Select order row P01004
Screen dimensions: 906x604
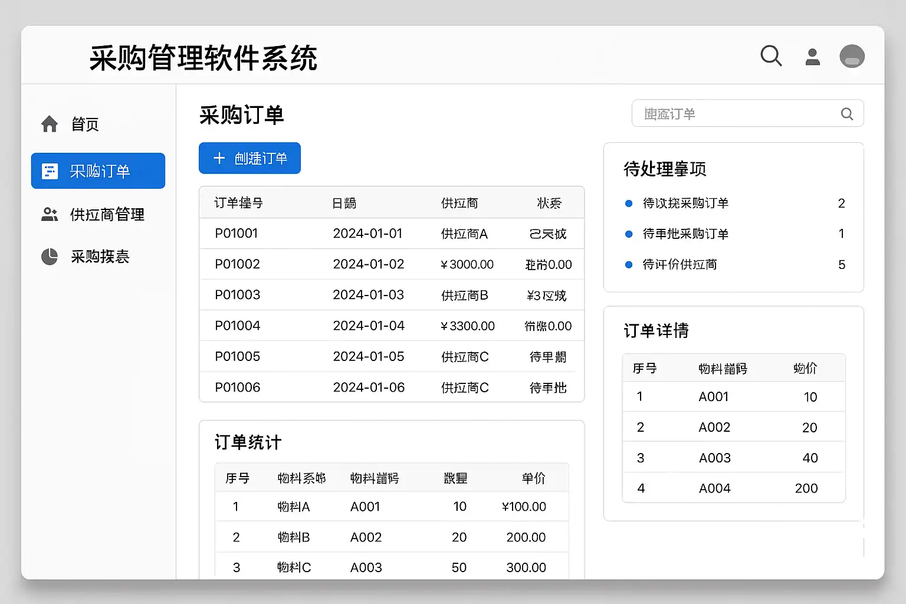238,326
